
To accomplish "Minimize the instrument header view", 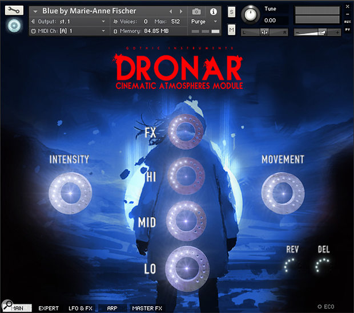I will point(348,14).
